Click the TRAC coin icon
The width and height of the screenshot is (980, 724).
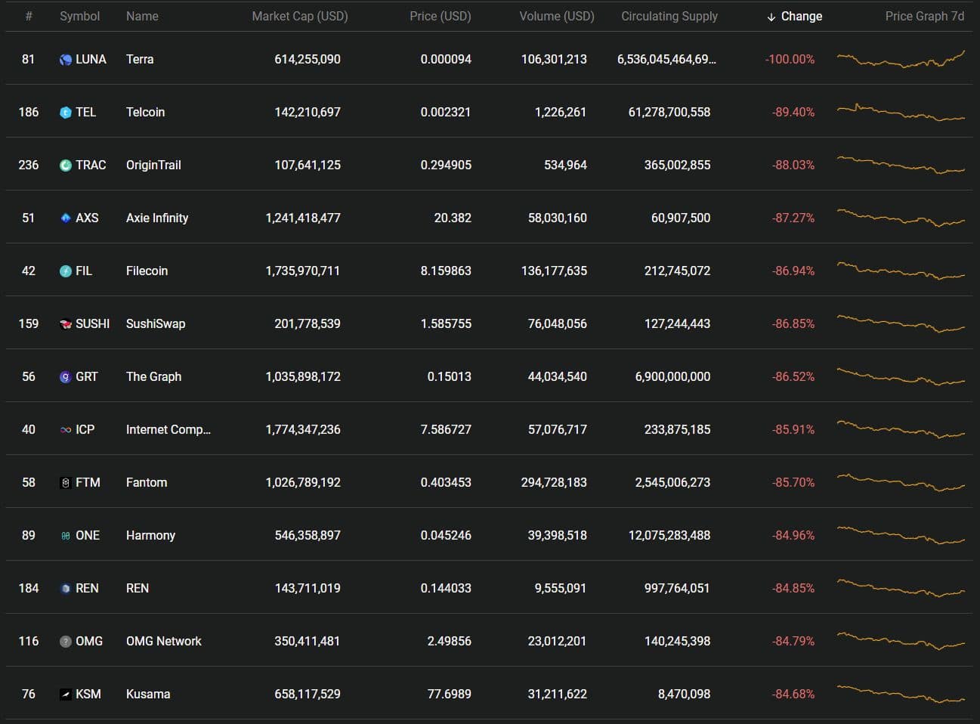(66, 165)
